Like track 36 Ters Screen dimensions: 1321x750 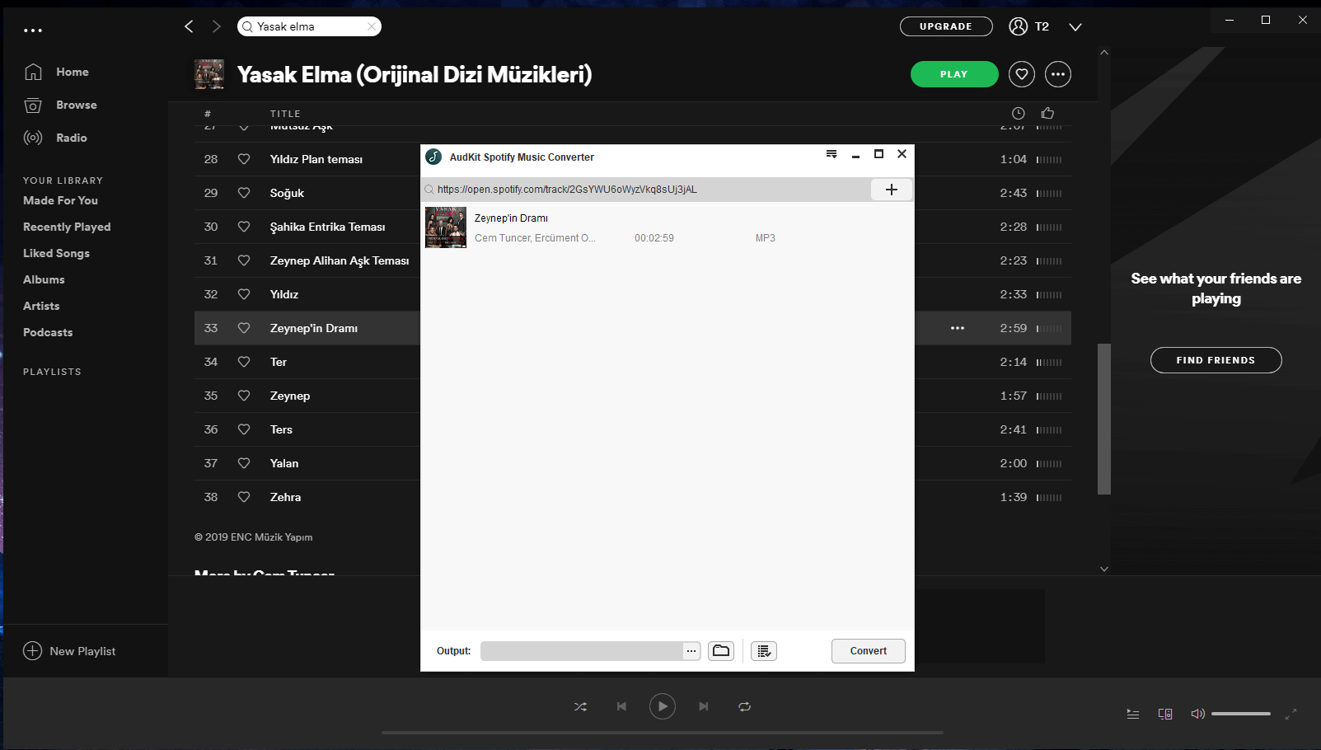(x=244, y=429)
